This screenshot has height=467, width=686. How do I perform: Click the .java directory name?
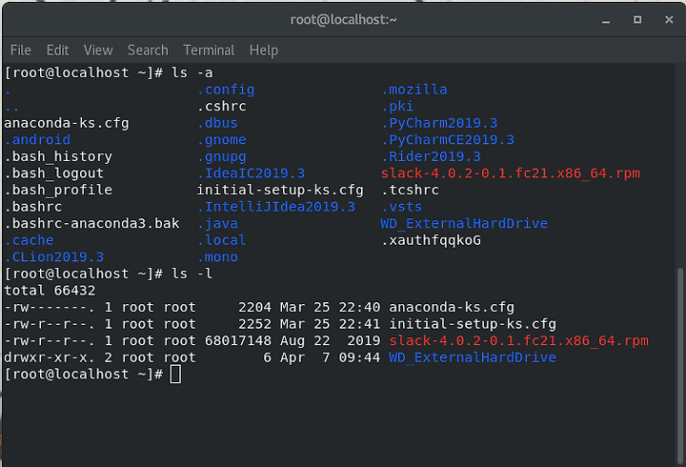point(217,224)
